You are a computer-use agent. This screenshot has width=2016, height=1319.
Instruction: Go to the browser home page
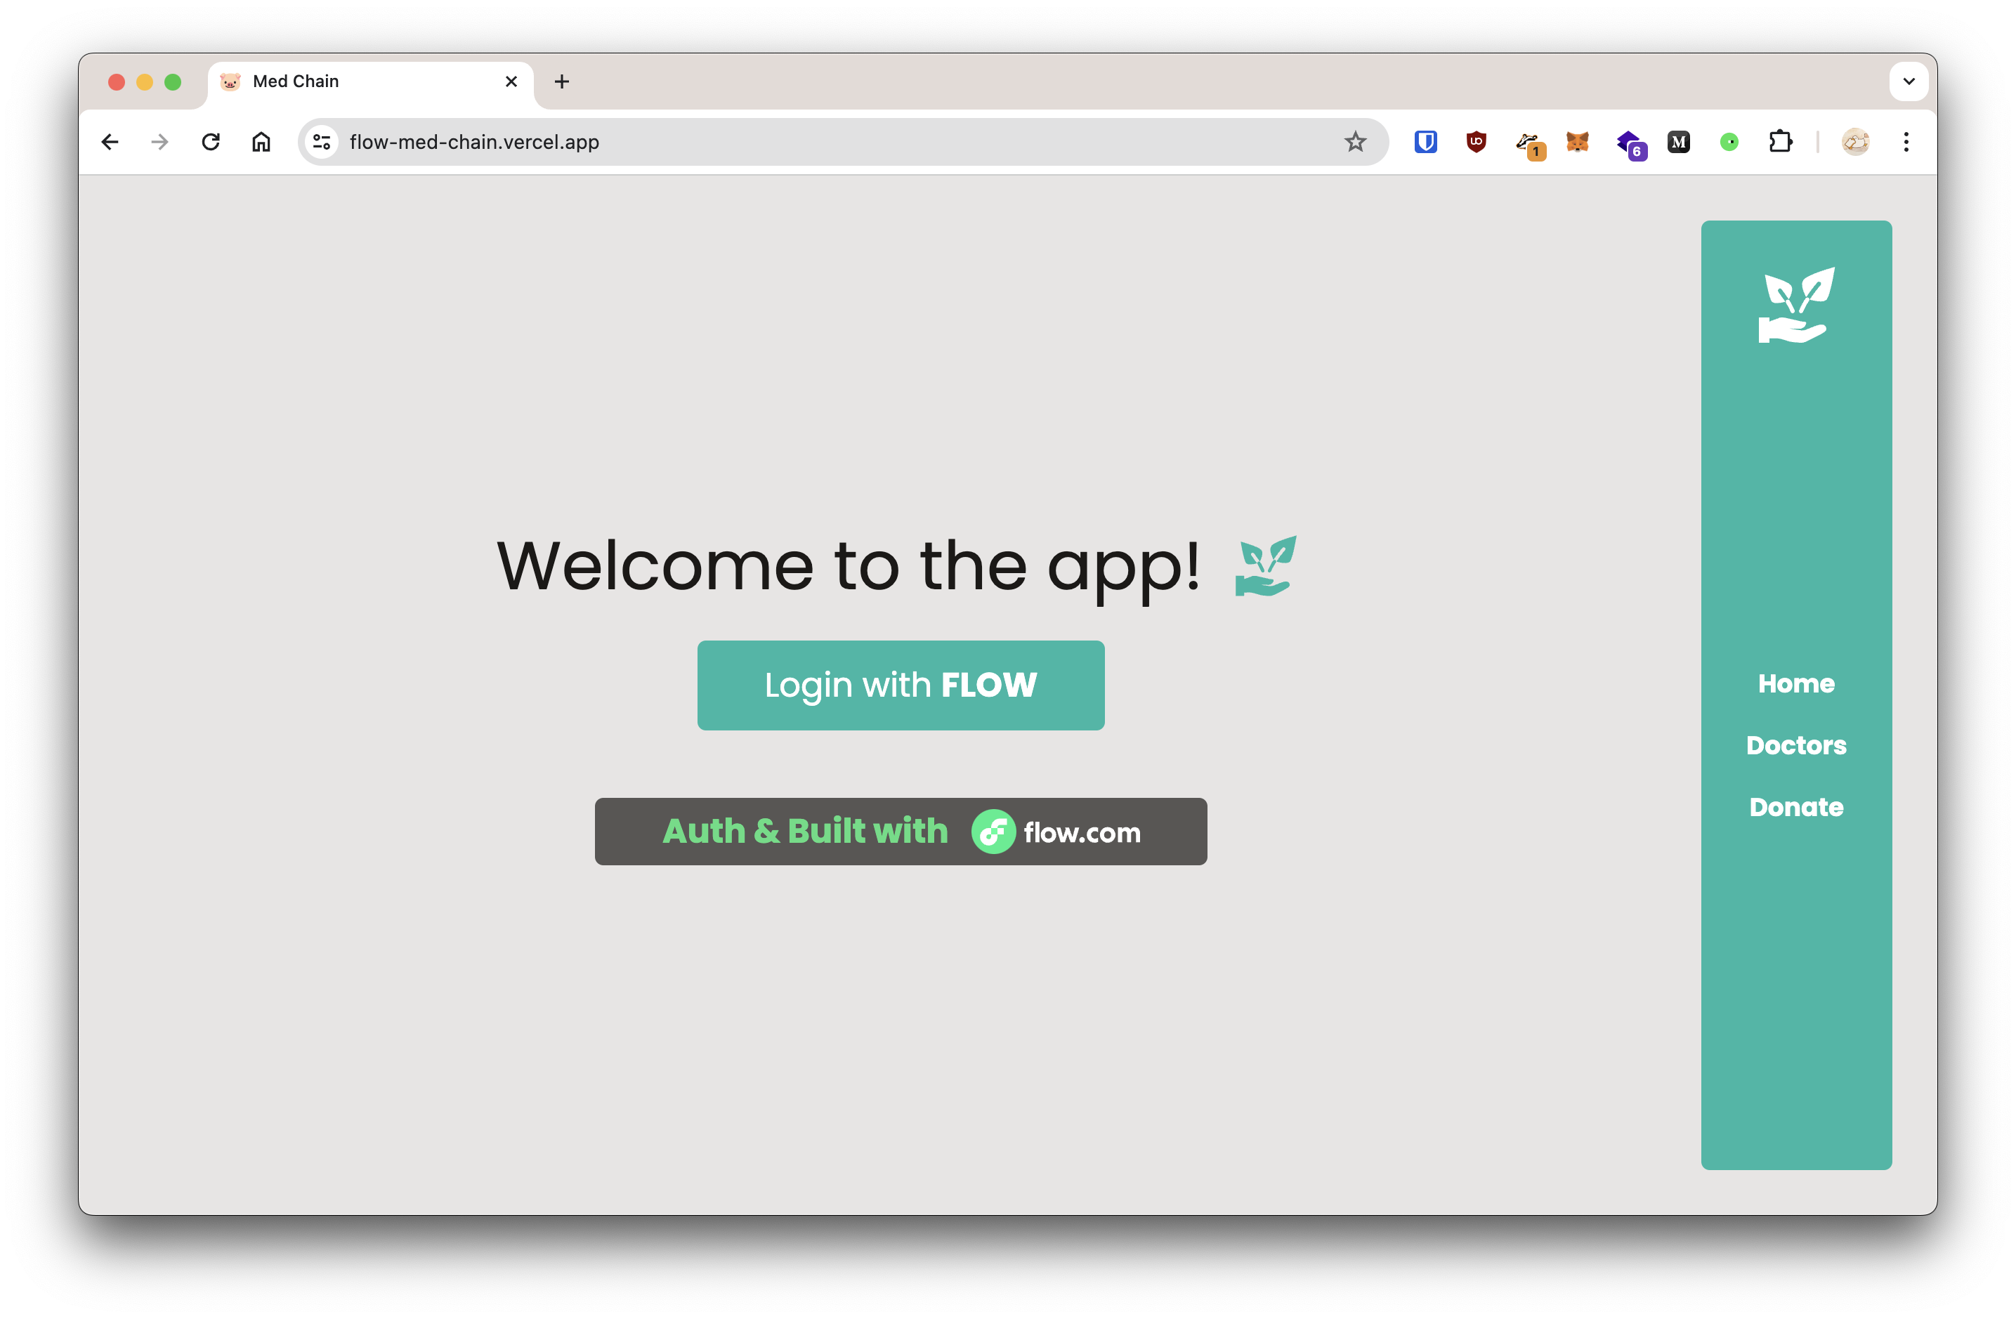point(261,141)
